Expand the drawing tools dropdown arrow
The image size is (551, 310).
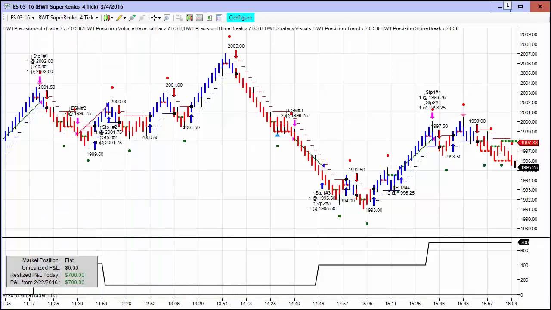[124, 18]
